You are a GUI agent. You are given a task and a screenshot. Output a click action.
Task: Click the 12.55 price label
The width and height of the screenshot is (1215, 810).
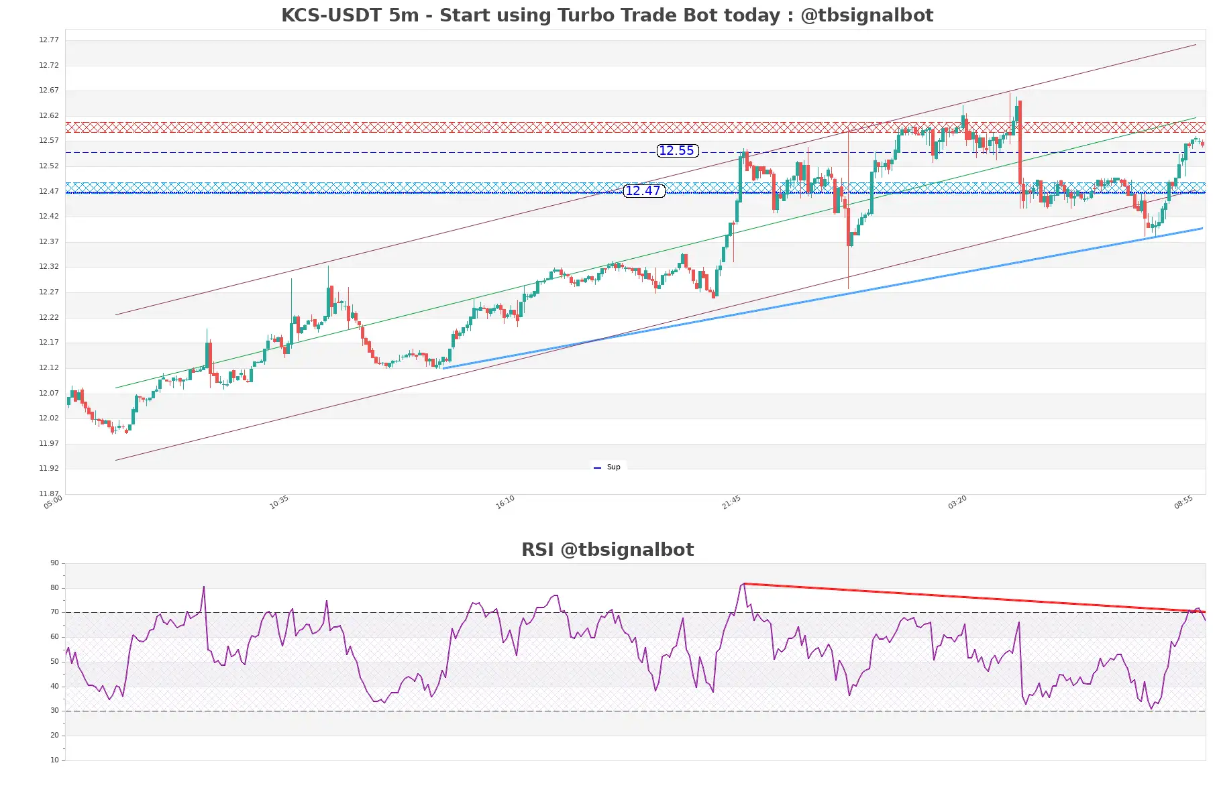pyautogui.click(x=677, y=151)
